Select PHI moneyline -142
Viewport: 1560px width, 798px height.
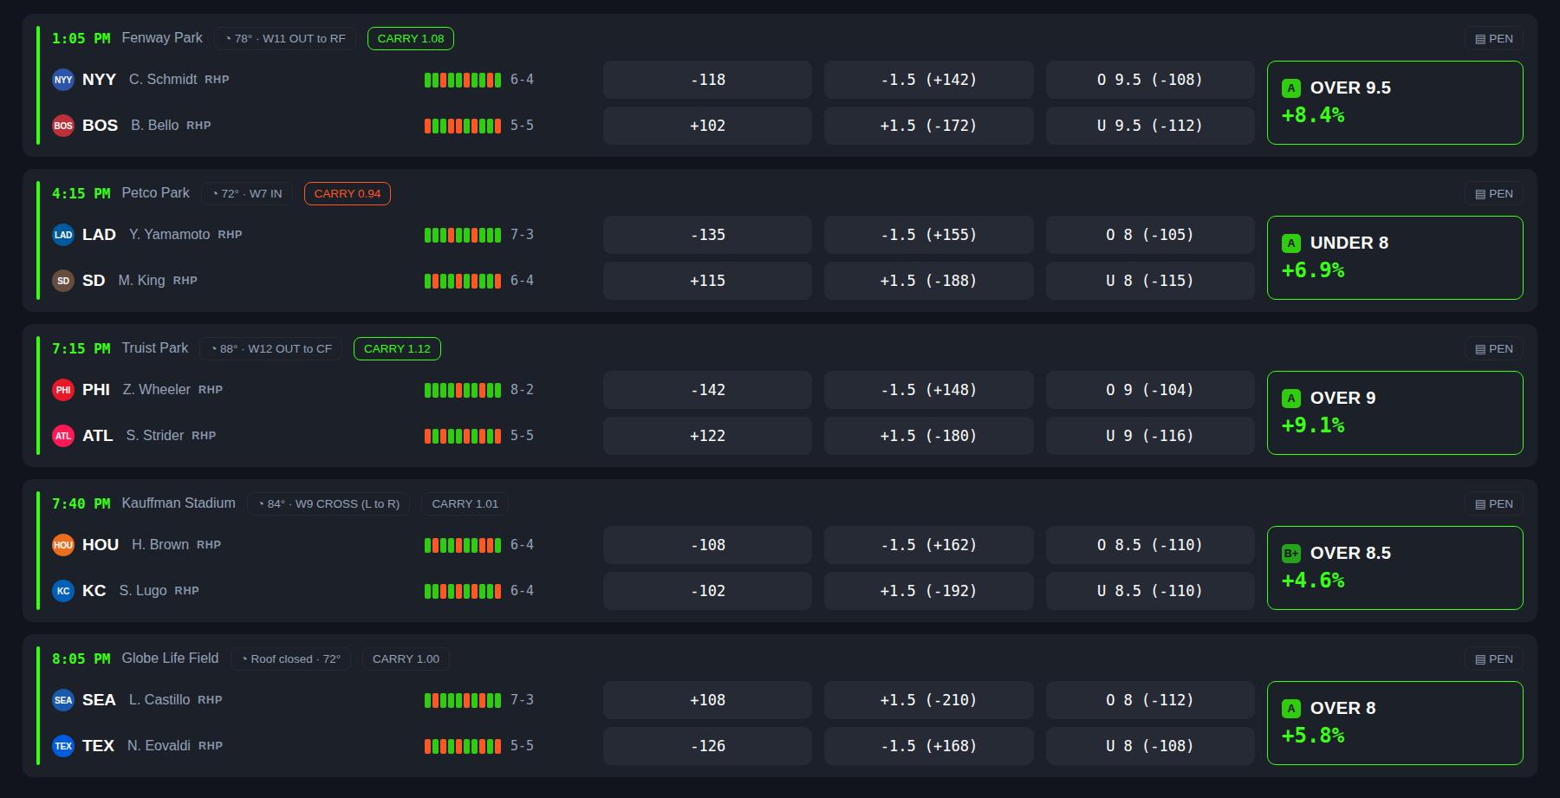[707, 390]
